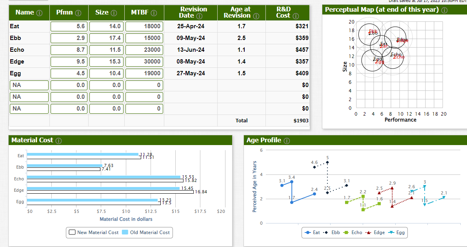Click the Edge MTBF field showing 30000
467x247 pixels.
coord(144,62)
